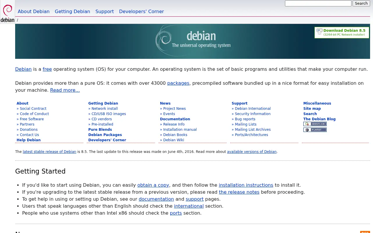Screen dimensions: 373x233
Task: Open Developers' Corner in the top navigation
Action: [x=141, y=12]
